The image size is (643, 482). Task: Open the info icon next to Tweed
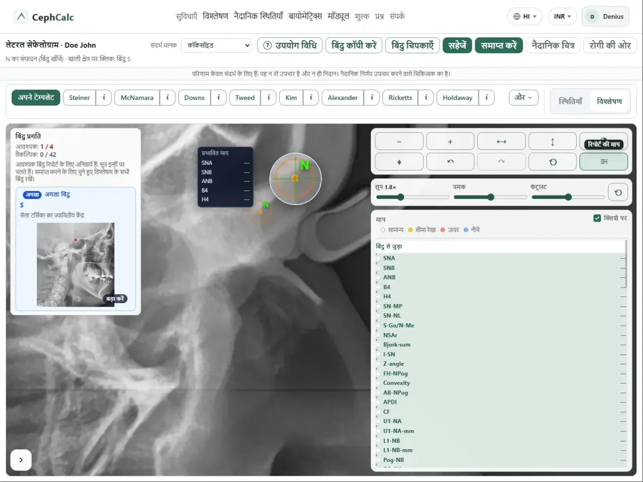point(269,98)
